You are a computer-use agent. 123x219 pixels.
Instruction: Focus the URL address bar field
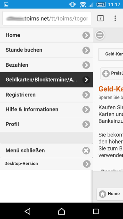[x=47, y=18]
